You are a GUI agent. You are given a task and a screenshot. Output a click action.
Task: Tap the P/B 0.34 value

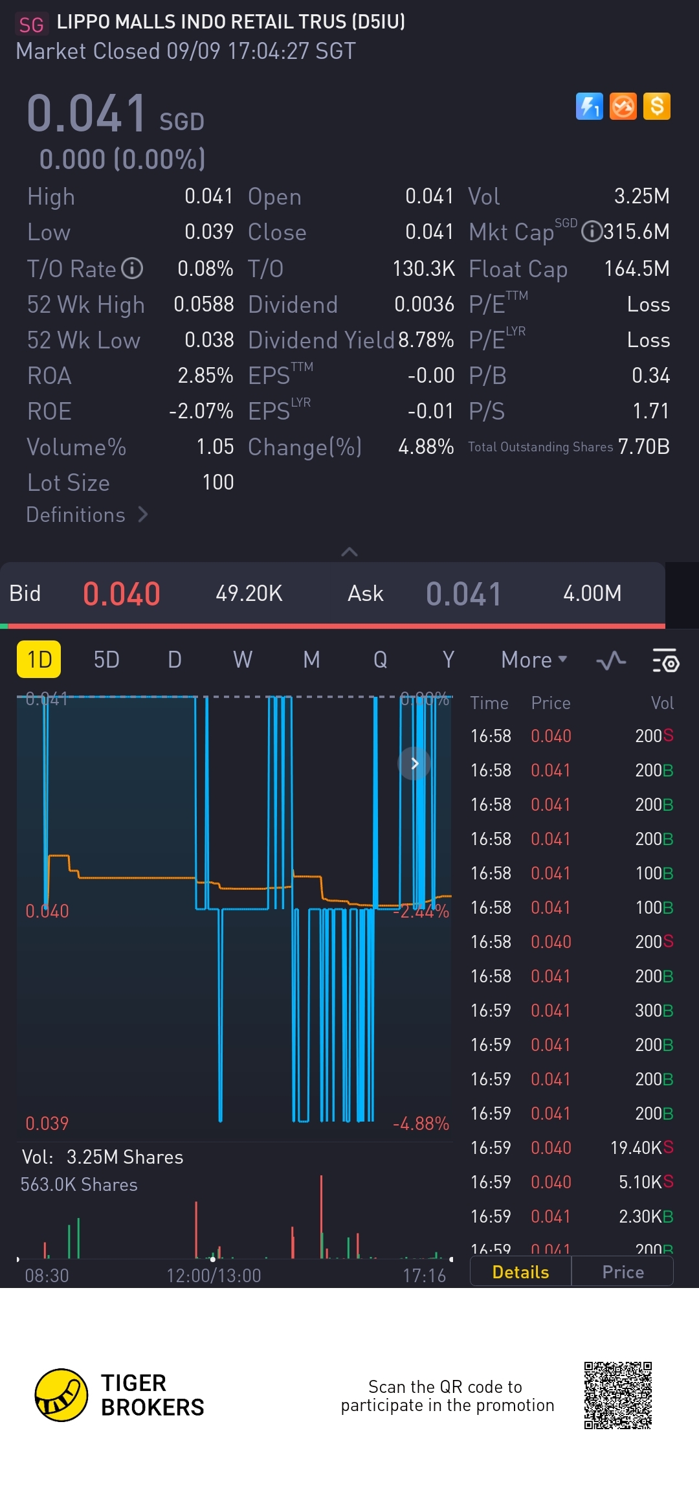point(650,375)
